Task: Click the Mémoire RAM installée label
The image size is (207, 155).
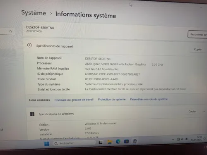Action: click(x=53, y=69)
